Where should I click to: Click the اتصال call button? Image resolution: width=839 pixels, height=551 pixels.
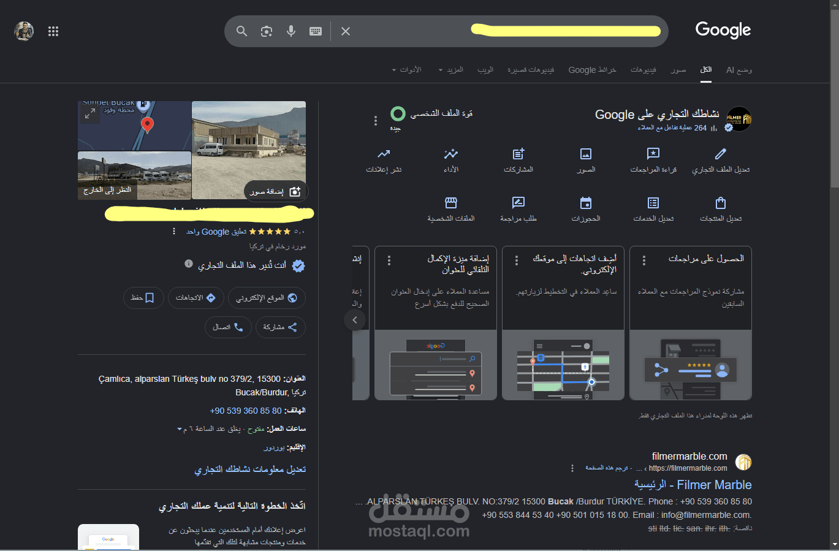coord(228,327)
